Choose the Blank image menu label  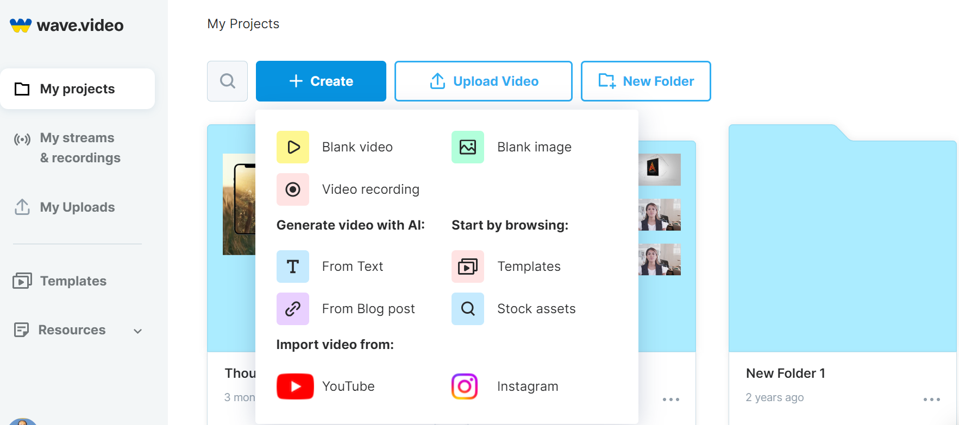pos(535,147)
